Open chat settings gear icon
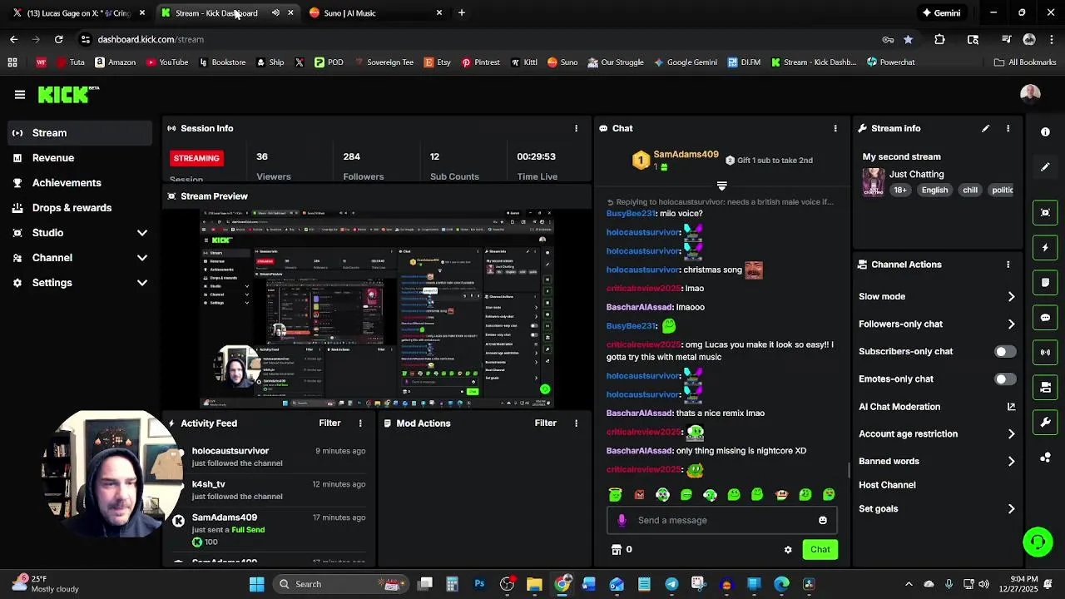The image size is (1065, 599). tap(788, 550)
